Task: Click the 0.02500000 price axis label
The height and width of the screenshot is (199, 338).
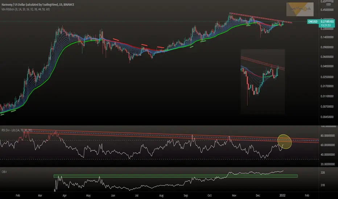Action: (327, 77)
